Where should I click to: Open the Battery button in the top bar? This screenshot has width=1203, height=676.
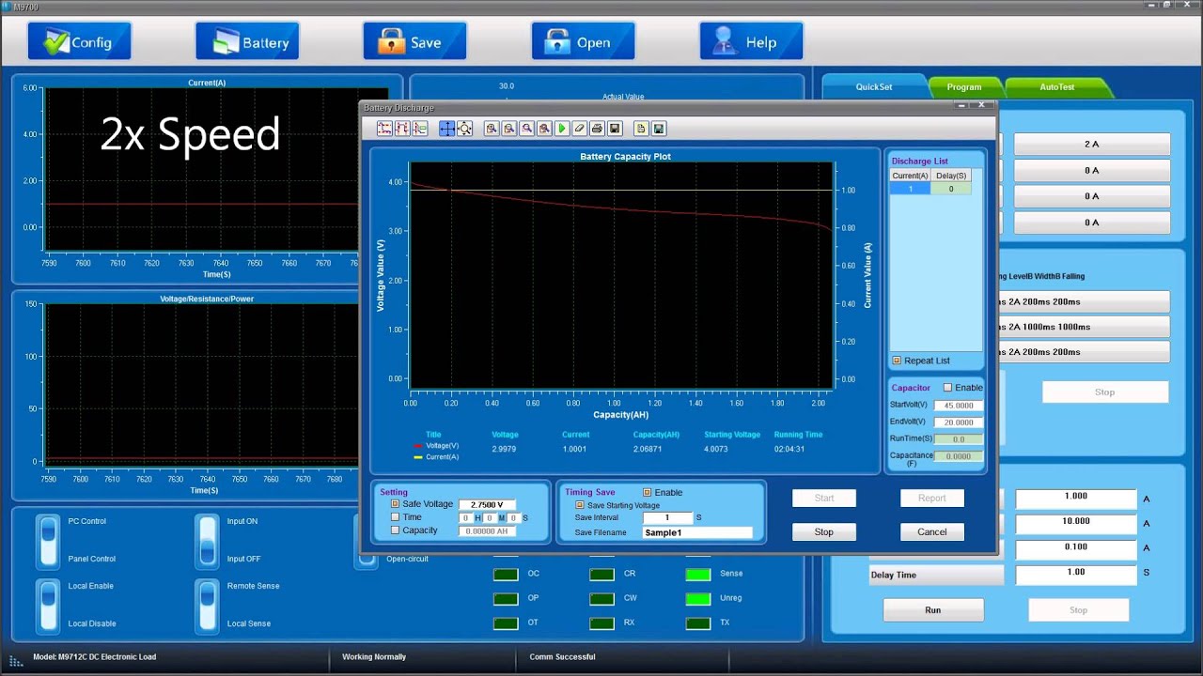pyautogui.click(x=247, y=42)
